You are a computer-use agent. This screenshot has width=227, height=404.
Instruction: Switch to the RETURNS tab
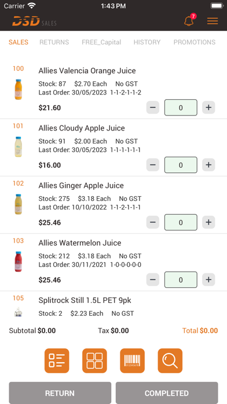point(54,42)
